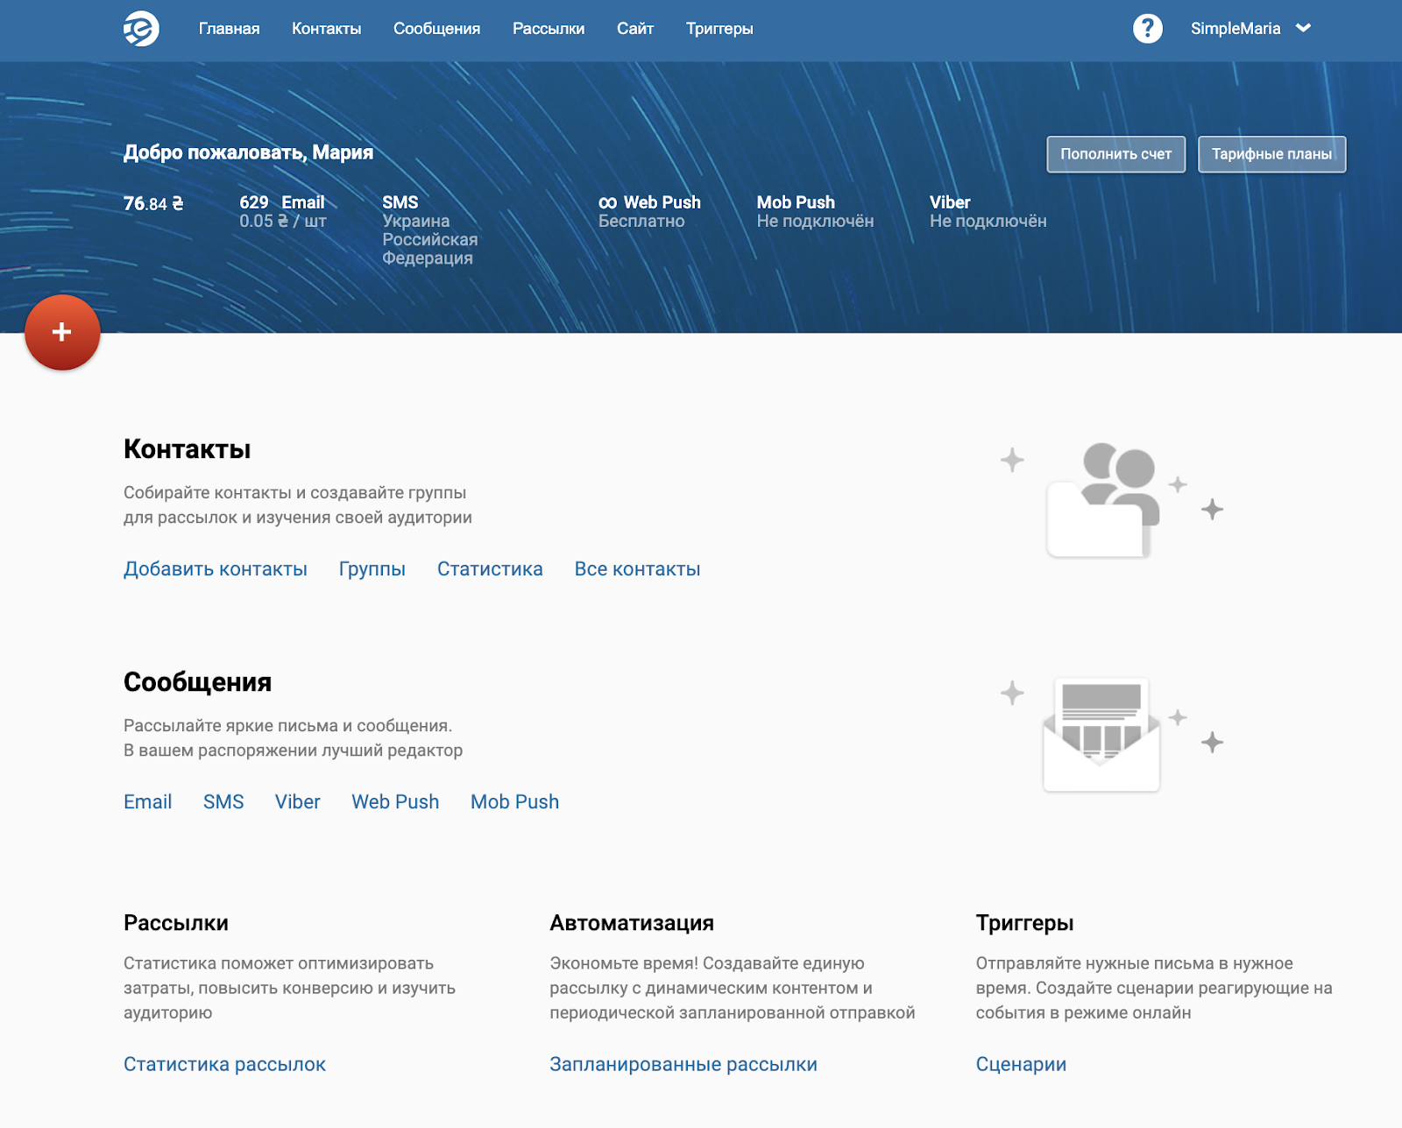
Task: Click the Mob Push header label
Action: tap(796, 202)
